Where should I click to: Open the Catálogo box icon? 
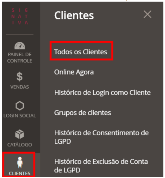[20, 134]
